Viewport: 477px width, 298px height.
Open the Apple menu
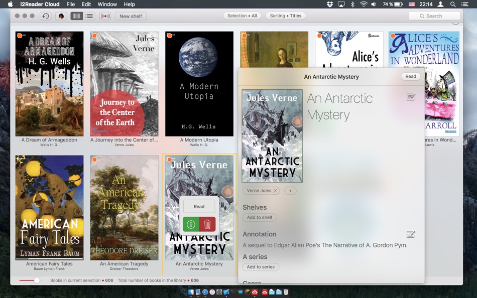click(x=10, y=4)
